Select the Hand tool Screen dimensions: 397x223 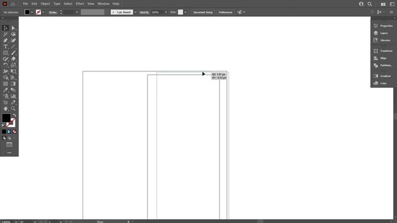coord(6,108)
